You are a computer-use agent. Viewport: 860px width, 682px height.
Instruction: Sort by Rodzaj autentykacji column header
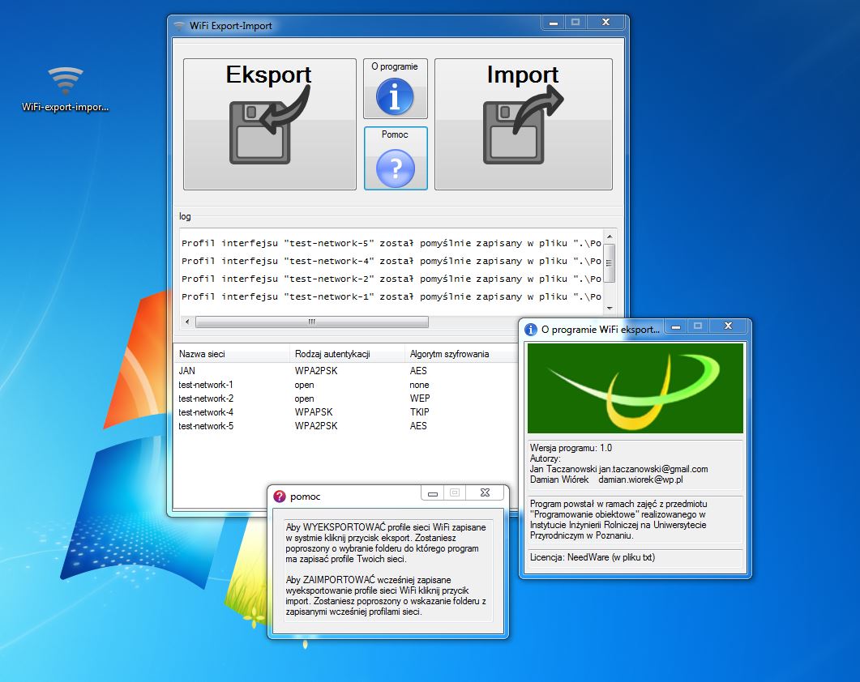click(x=347, y=354)
